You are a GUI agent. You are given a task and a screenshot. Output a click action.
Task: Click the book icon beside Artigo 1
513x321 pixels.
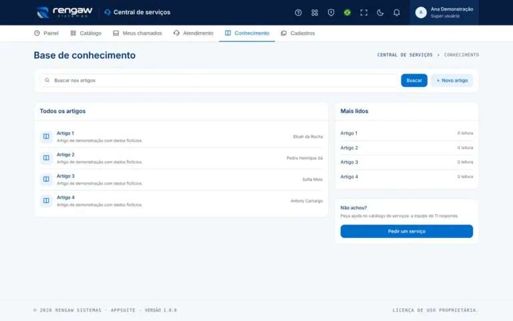46,136
